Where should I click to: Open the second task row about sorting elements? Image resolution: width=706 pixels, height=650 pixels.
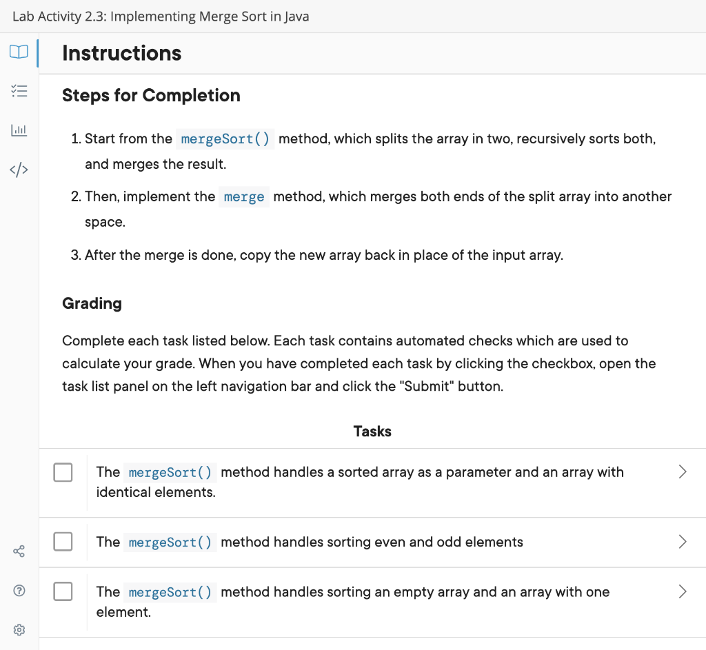(x=372, y=542)
